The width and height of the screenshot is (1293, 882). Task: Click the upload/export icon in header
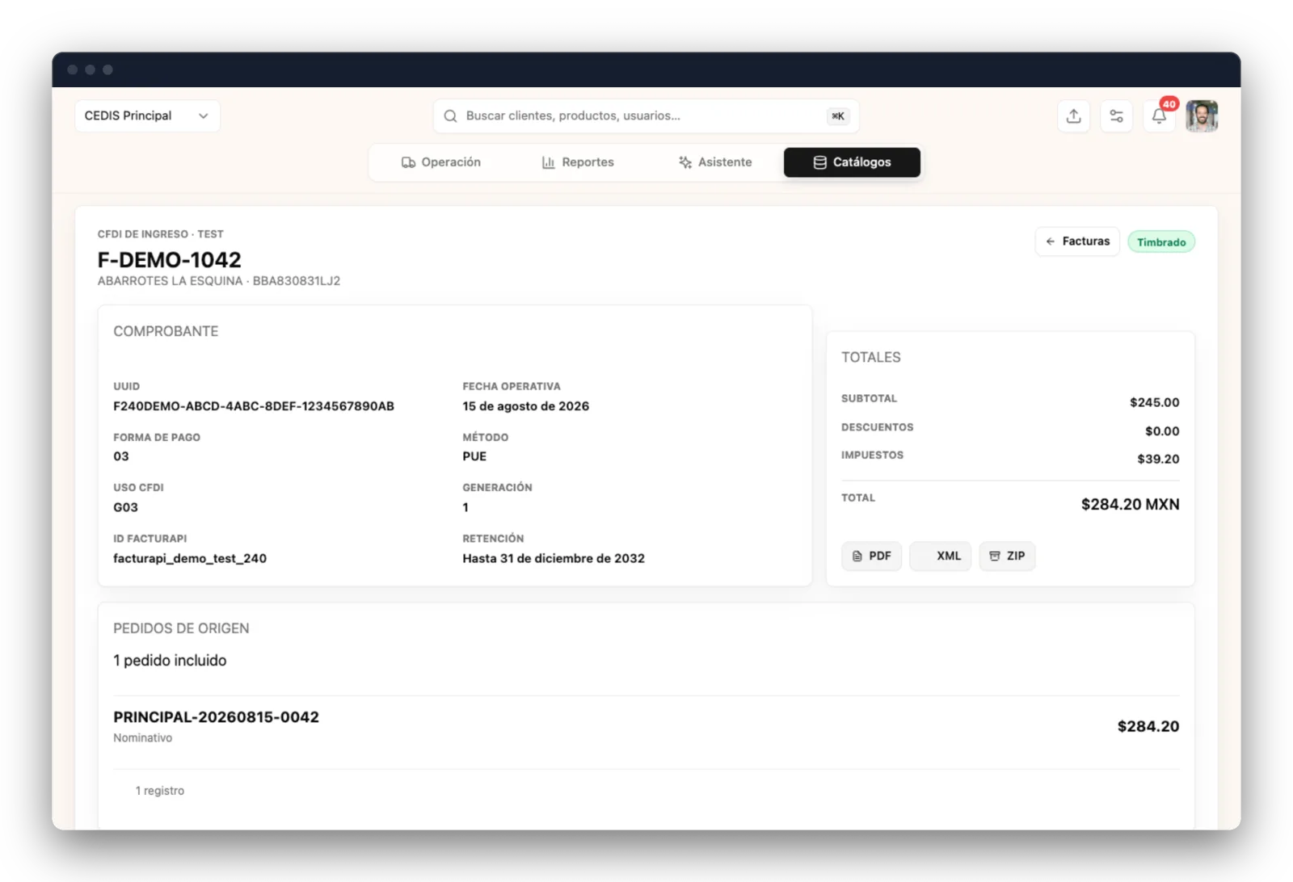[x=1073, y=116]
